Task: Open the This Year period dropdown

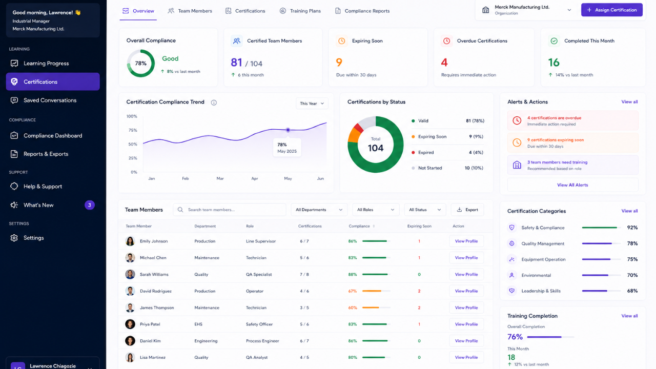Action: [312, 104]
